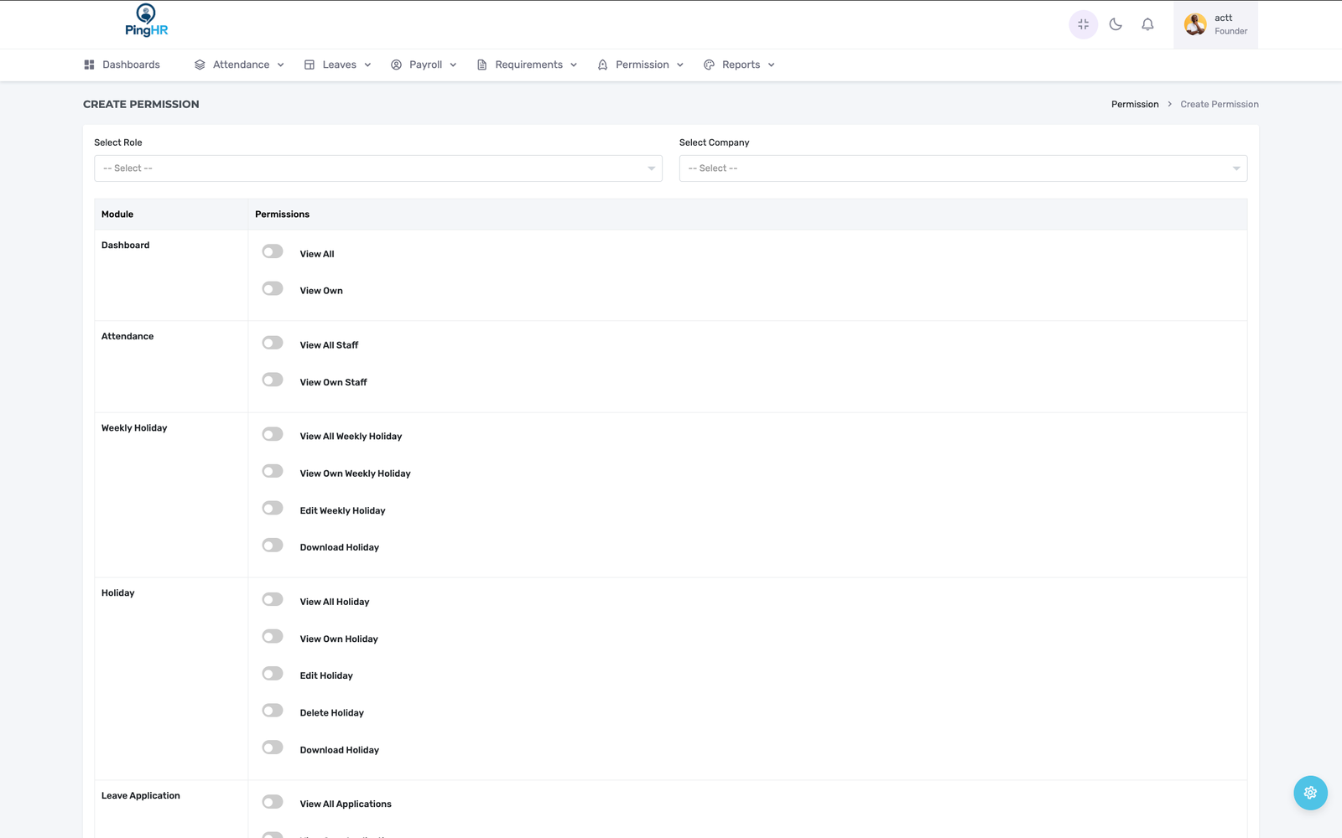Toggle View Own Staff permission
Image resolution: width=1342 pixels, height=838 pixels.
(273, 380)
